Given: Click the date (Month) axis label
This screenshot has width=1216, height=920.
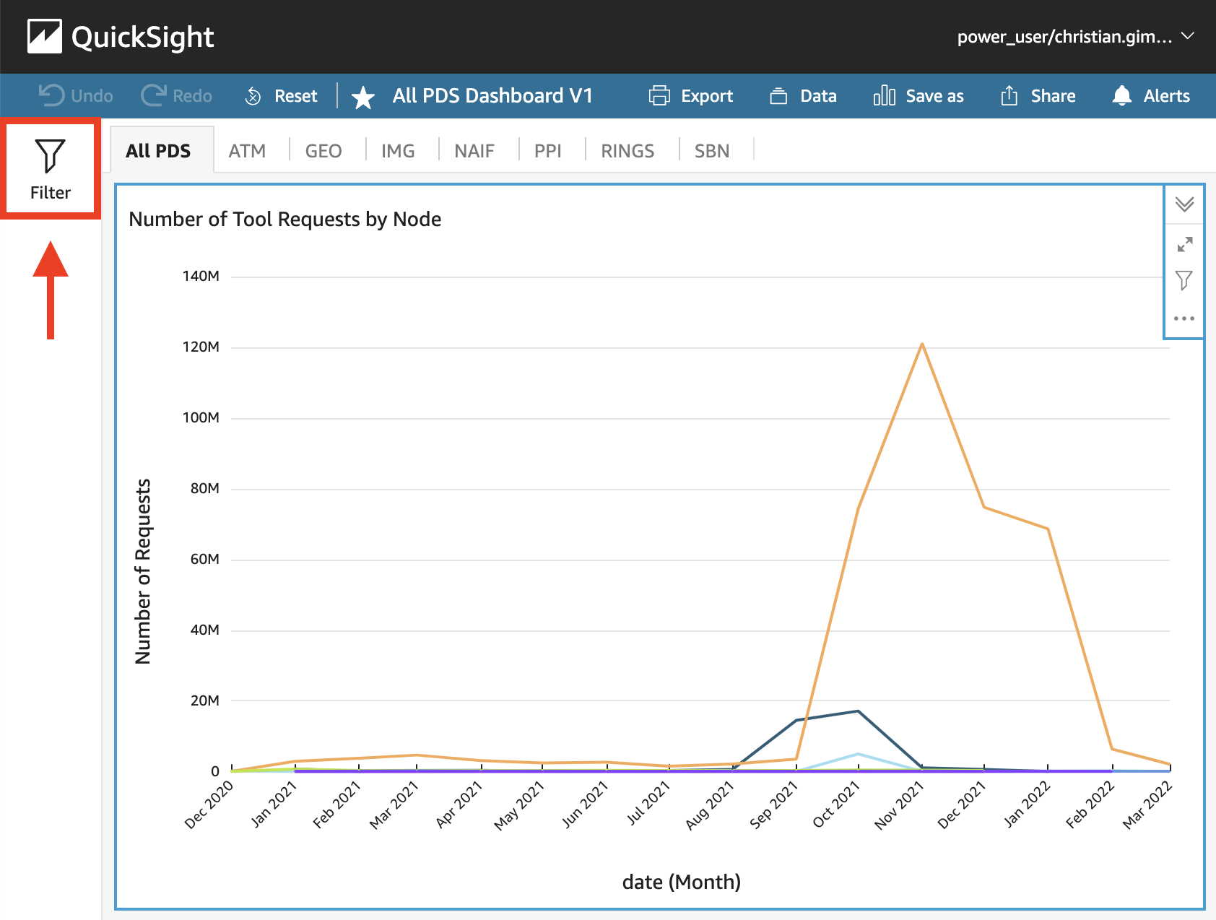Looking at the screenshot, I should (682, 882).
